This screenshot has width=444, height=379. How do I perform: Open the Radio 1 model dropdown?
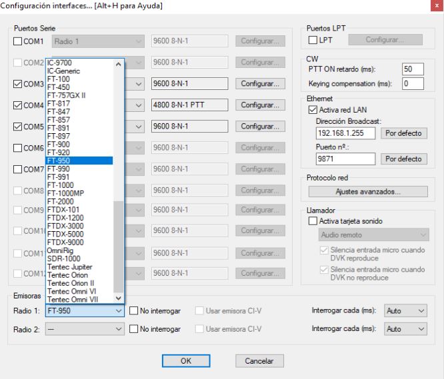(x=85, y=311)
